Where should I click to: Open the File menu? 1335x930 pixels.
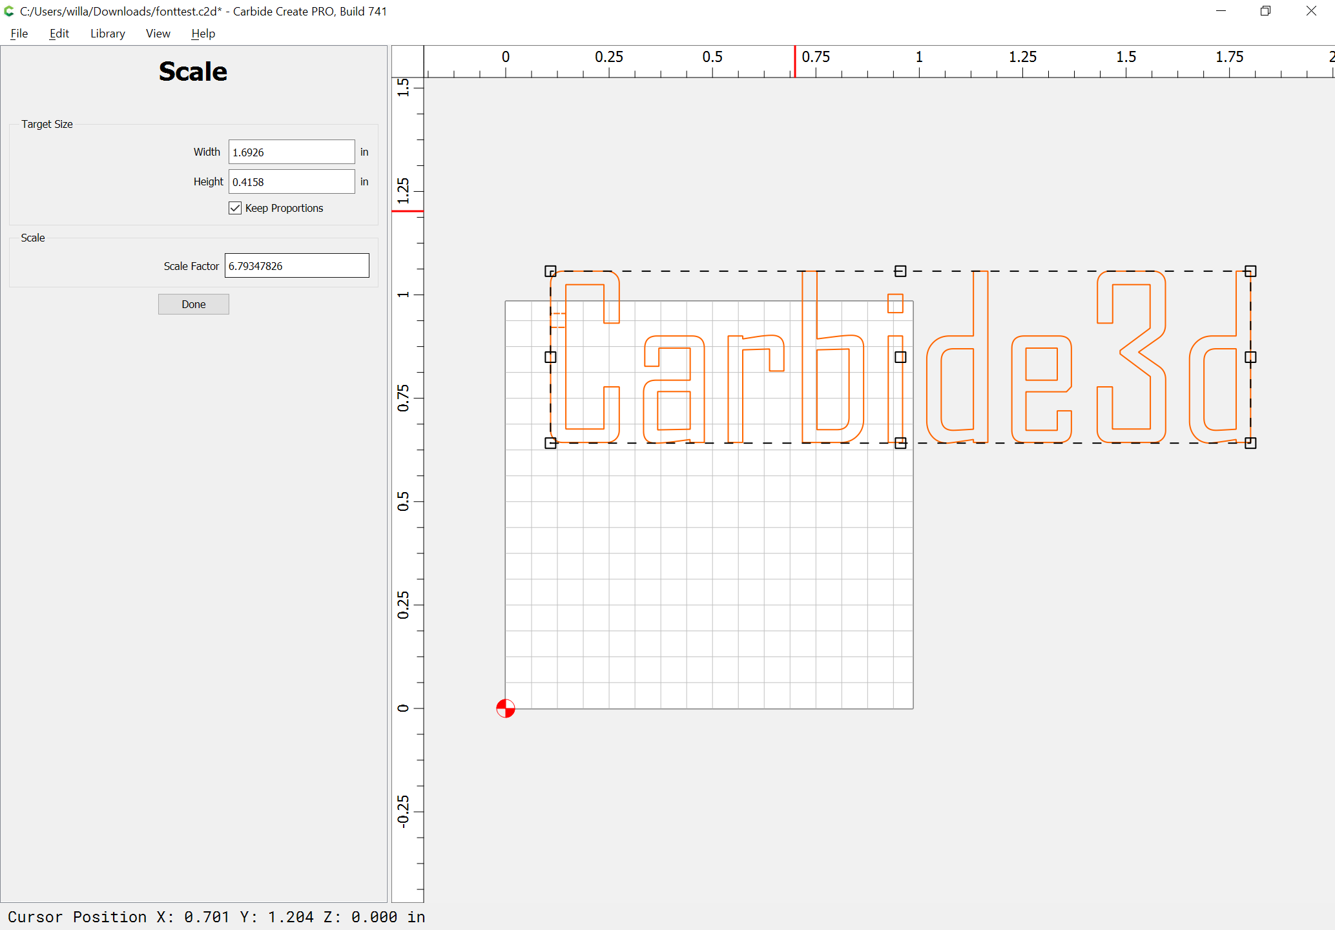(19, 34)
